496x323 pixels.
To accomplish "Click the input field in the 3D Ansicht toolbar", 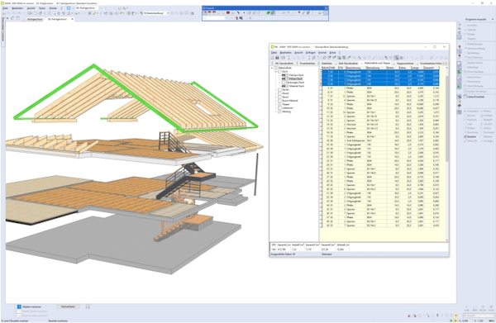I will coord(213,18).
